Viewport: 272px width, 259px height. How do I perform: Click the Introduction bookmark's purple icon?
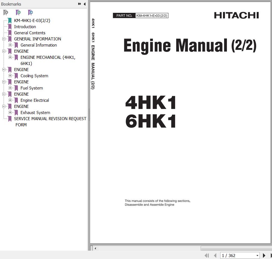tap(10, 26)
